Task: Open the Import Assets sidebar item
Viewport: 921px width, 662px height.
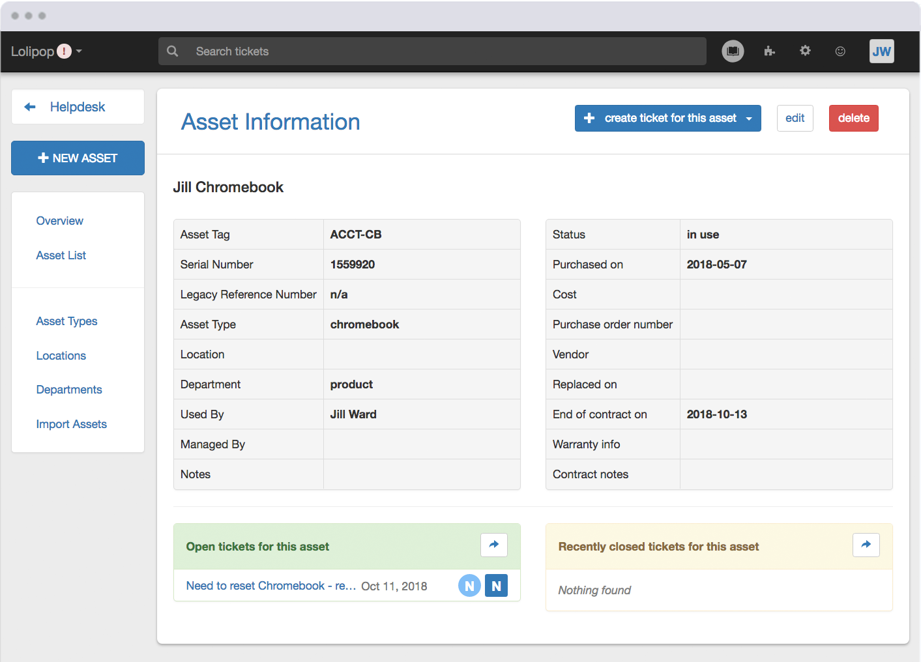Action: tap(72, 424)
